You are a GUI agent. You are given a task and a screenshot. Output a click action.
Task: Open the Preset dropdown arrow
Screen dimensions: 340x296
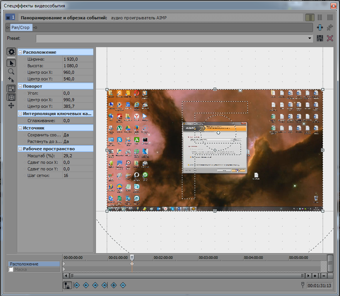tap(310, 38)
